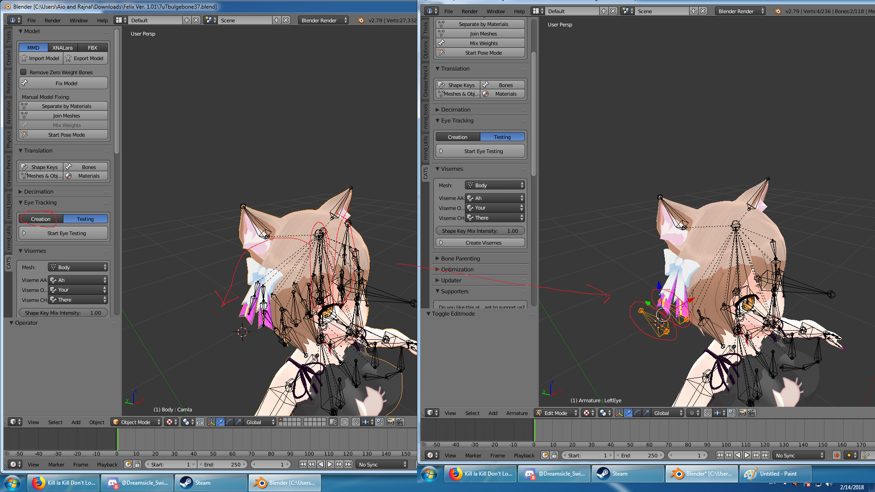Select FBX model type in left window
The height and width of the screenshot is (492, 875).
93,48
